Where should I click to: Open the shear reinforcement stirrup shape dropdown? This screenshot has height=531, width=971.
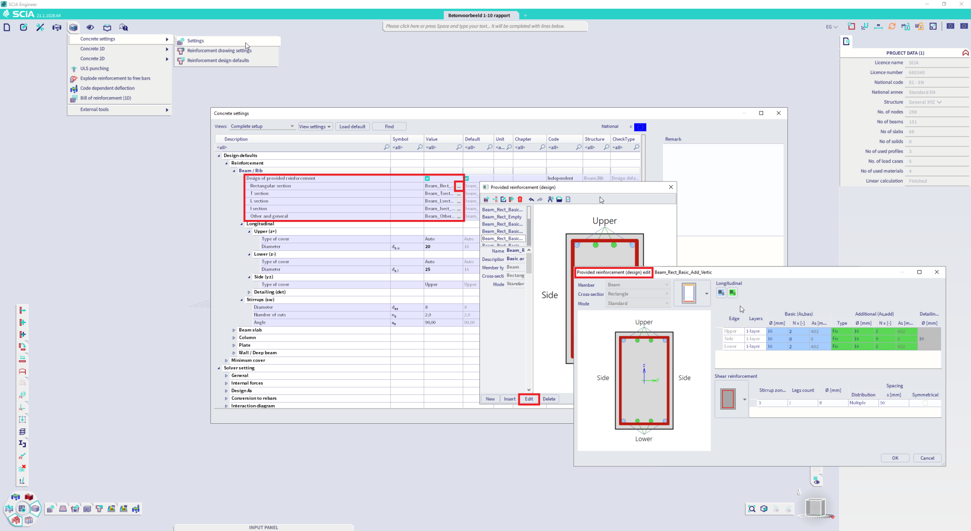pyautogui.click(x=744, y=400)
